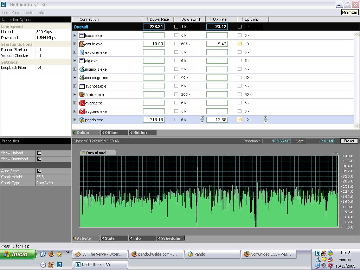Uncheck emule.exe Up Limit checkbox
The image size is (360, 270).
pyautogui.click(x=239, y=44)
